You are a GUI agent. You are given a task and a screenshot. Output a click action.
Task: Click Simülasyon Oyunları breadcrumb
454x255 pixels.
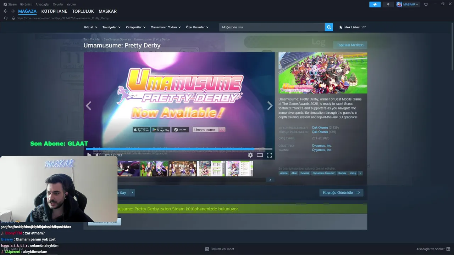coord(117,39)
